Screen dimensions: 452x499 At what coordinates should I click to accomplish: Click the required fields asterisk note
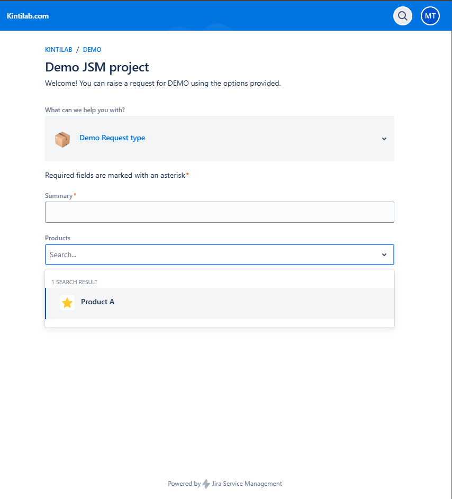click(x=117, y=175)
